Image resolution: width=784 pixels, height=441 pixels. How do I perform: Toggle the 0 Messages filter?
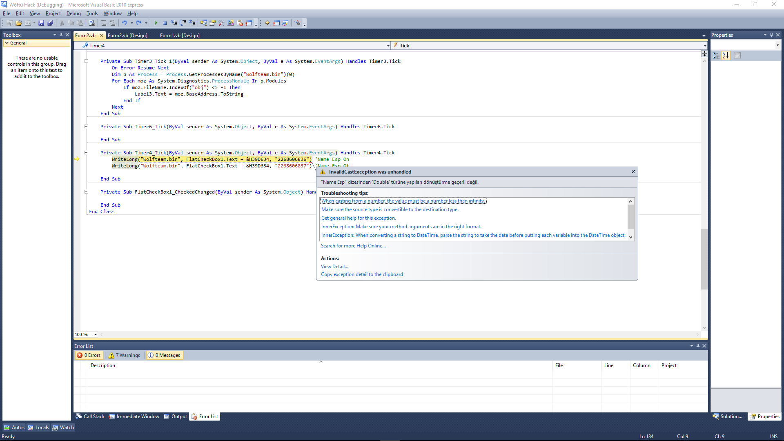164,355
